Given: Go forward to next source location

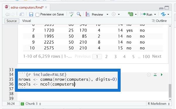Looking at the screenshot, I should [12, 14].
